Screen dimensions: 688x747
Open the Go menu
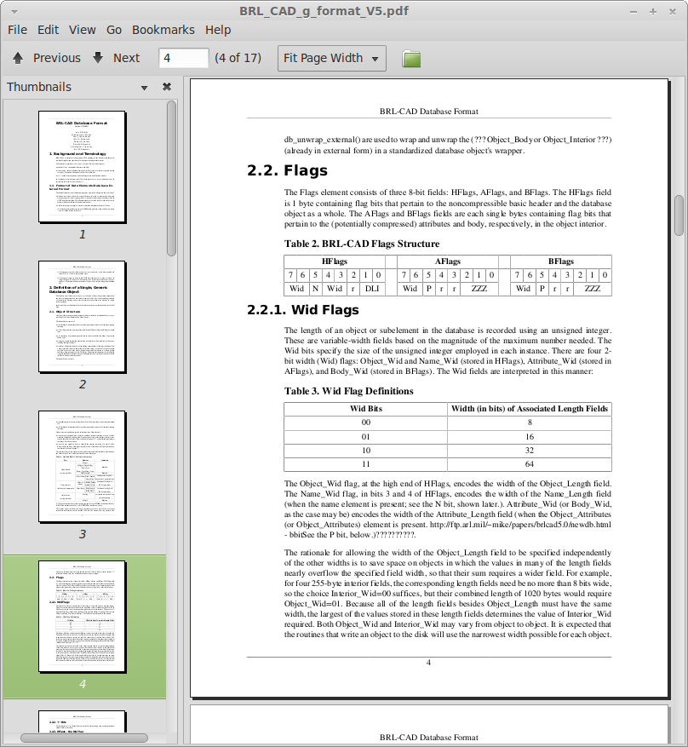tap(114, 30)
